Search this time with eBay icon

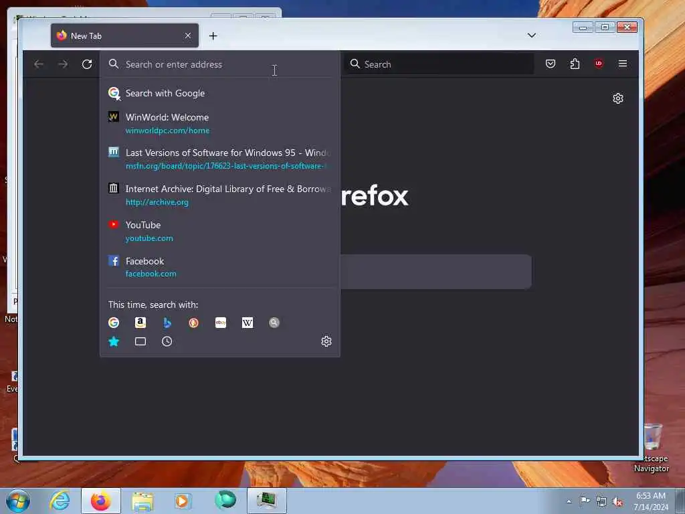(x=221, y=323)
